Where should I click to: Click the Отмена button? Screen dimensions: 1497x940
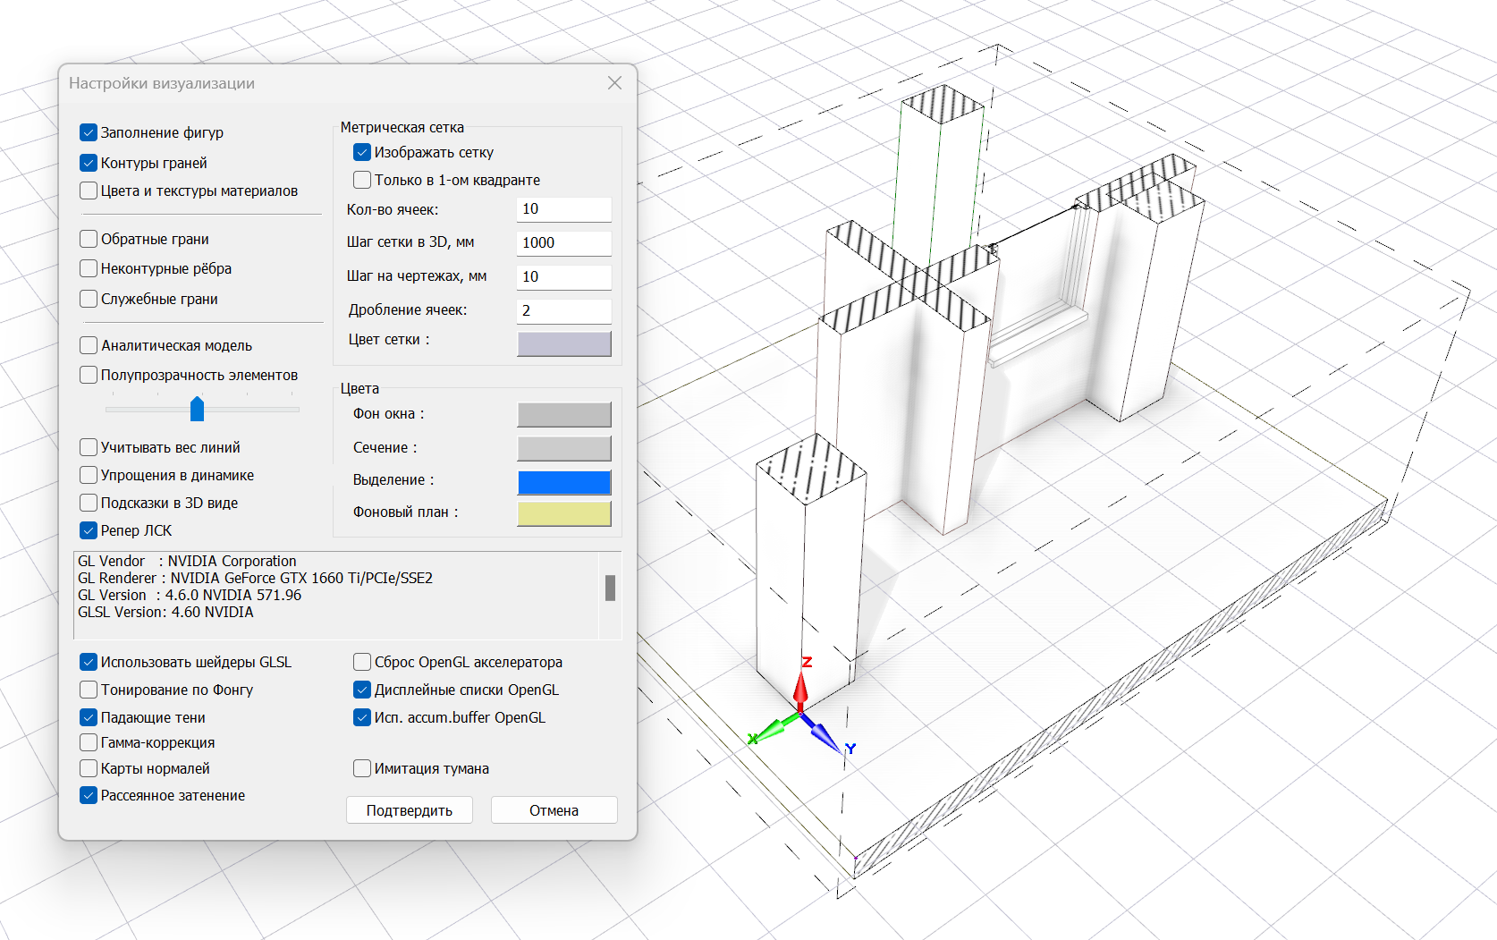pos(554,810)
